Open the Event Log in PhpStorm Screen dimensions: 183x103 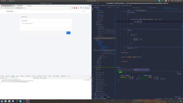click(x=178, y=97)
